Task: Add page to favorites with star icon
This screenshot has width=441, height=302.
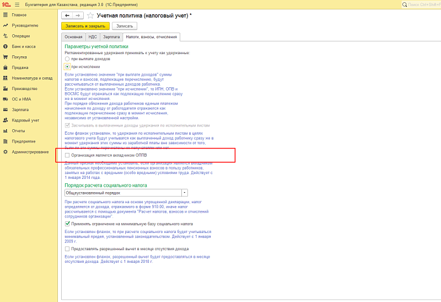Action: point(92,15)
